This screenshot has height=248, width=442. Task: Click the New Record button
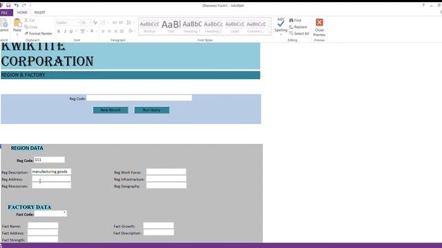[110, 110]
